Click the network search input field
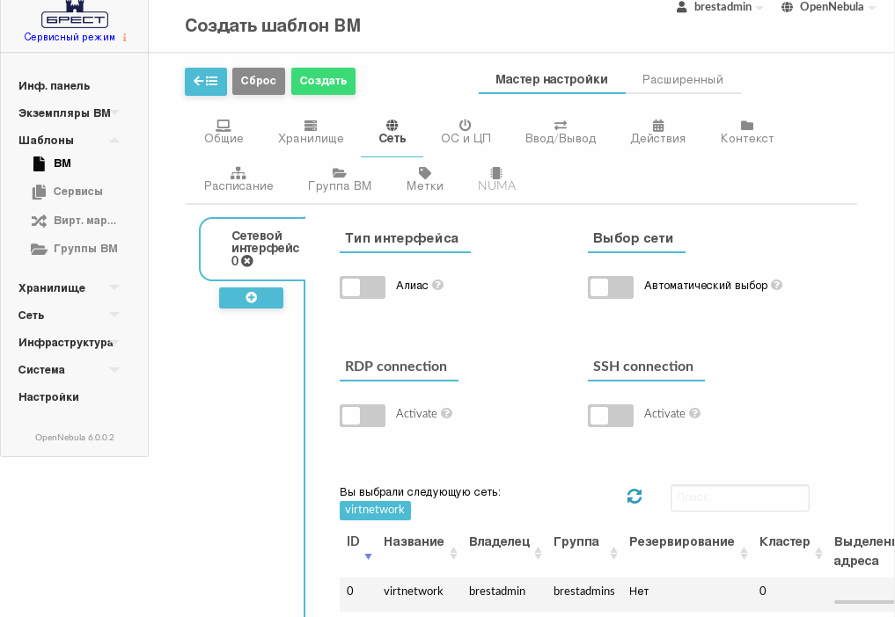Viewport: 895px width, 617px height. [x=739, y=497]
